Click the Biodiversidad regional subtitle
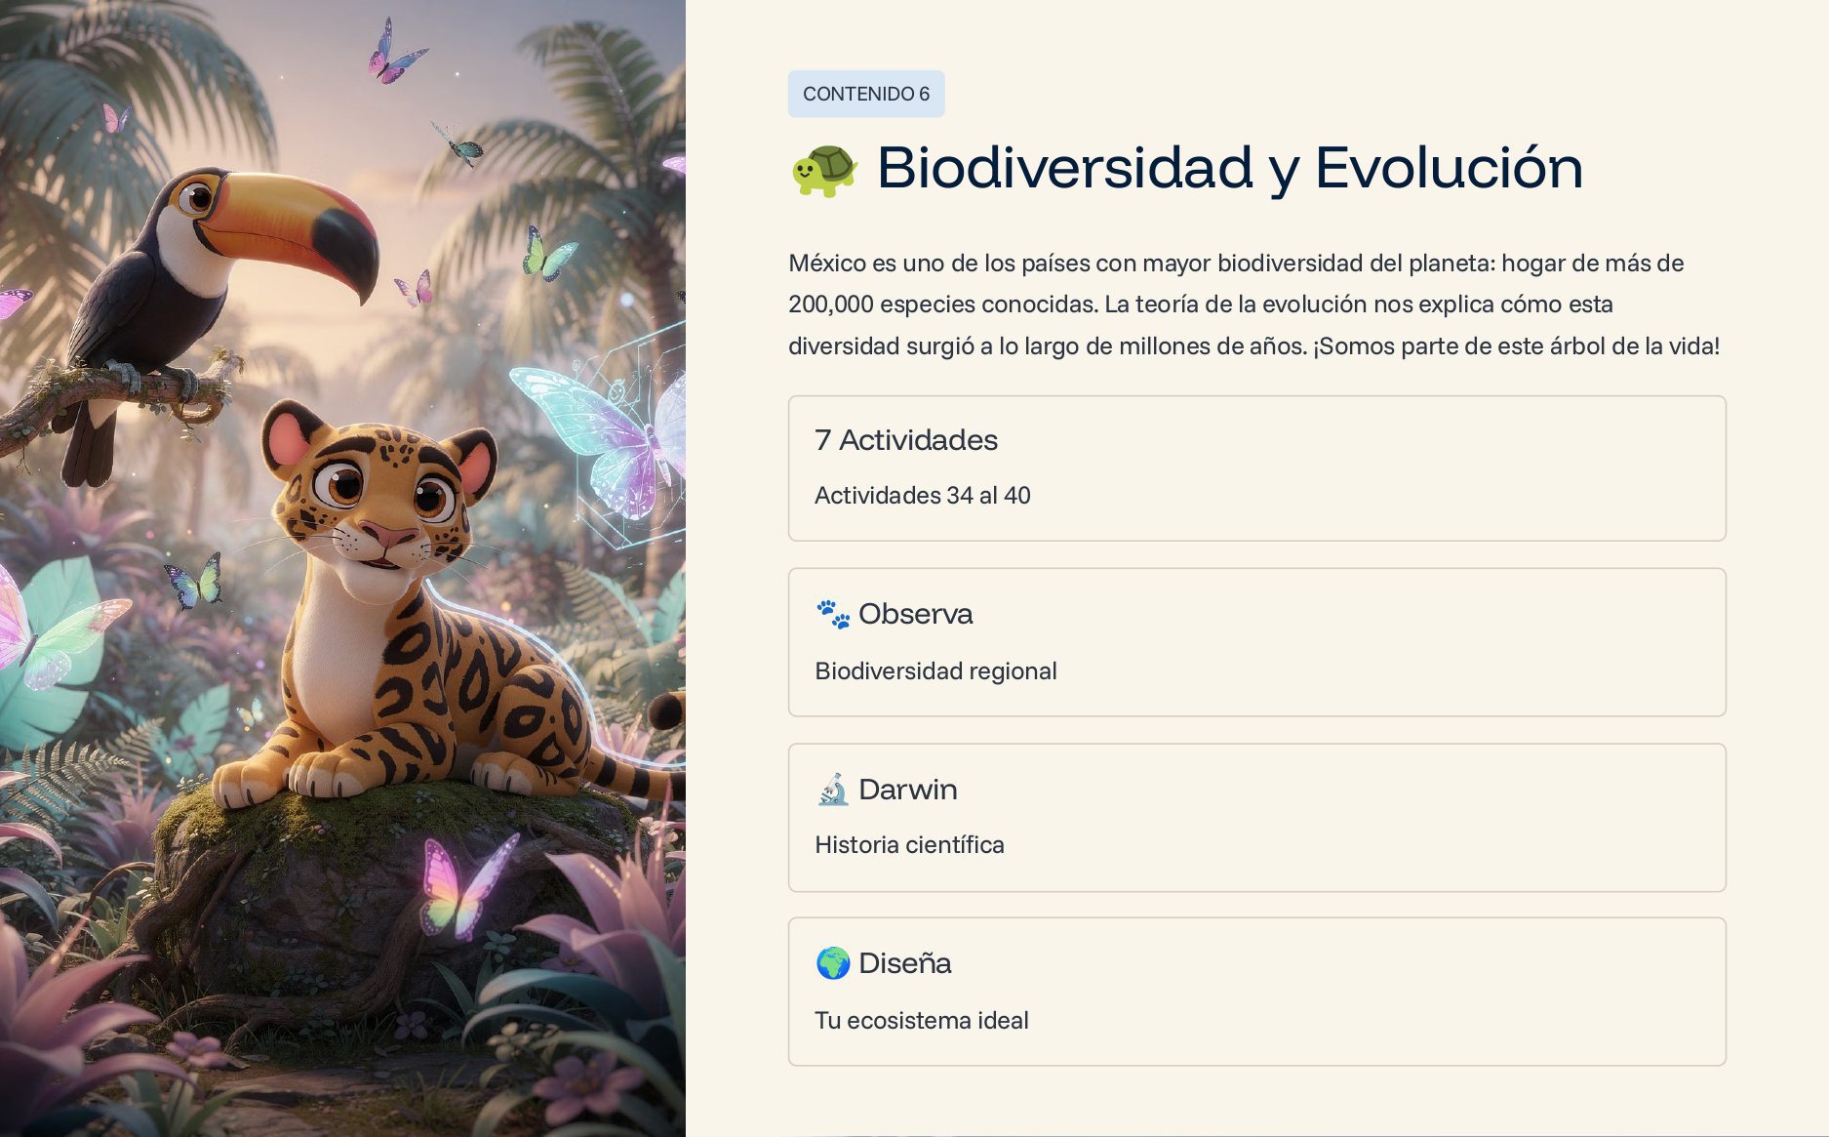Viewport: 1829px width, 1137px height. 935,671
